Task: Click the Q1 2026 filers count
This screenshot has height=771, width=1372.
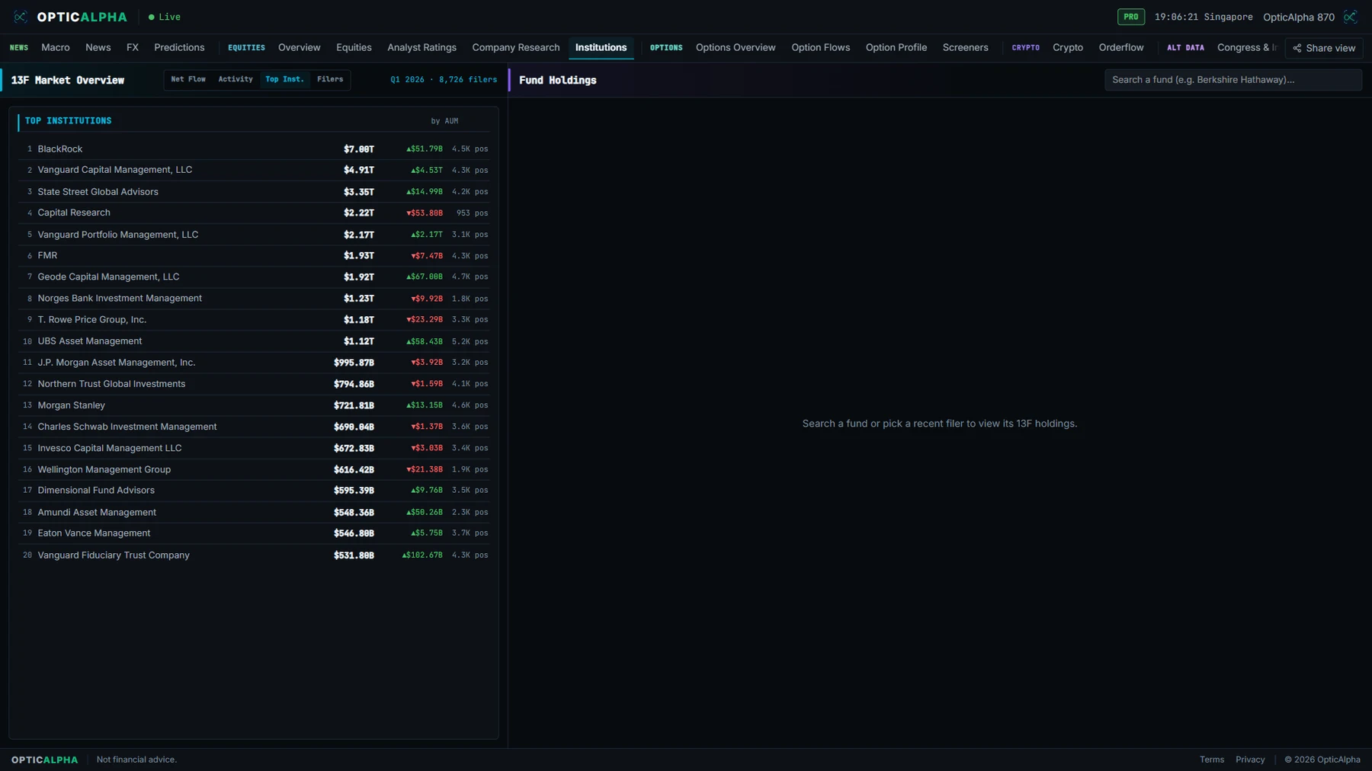Action: click(444, 79)
